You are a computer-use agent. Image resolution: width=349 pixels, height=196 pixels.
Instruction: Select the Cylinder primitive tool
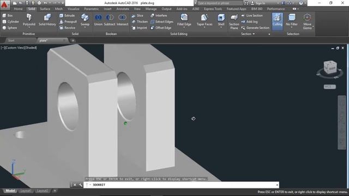10,22
